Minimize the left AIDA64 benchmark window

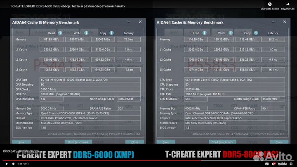pos(129,22)
